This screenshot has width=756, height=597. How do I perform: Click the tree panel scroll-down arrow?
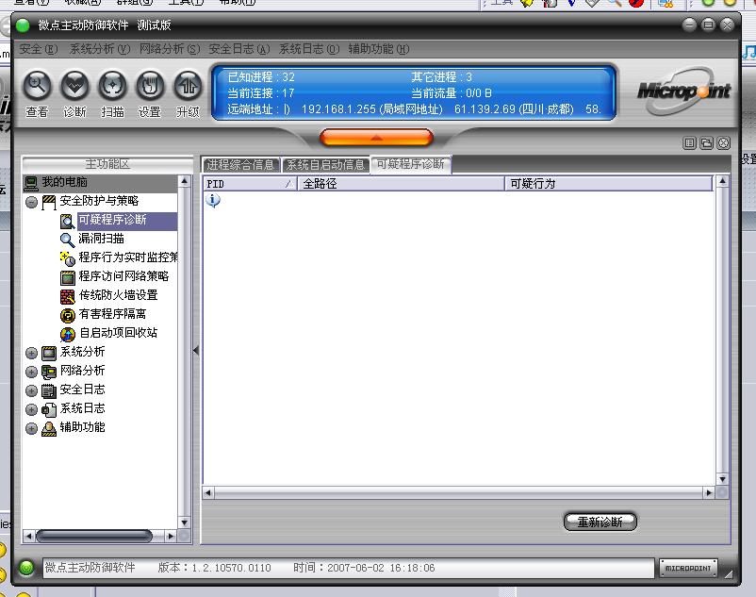[184, 522]
